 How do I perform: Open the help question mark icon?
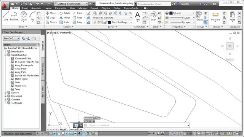point(214,4)
